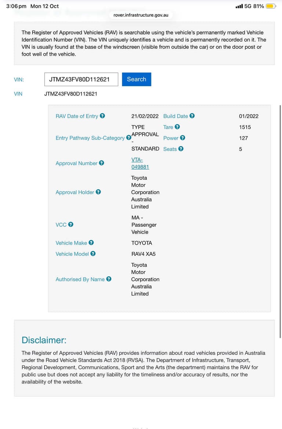282x429 pixels.
Task: Click the Tare question mark icon
Action: tap(177, 127)
